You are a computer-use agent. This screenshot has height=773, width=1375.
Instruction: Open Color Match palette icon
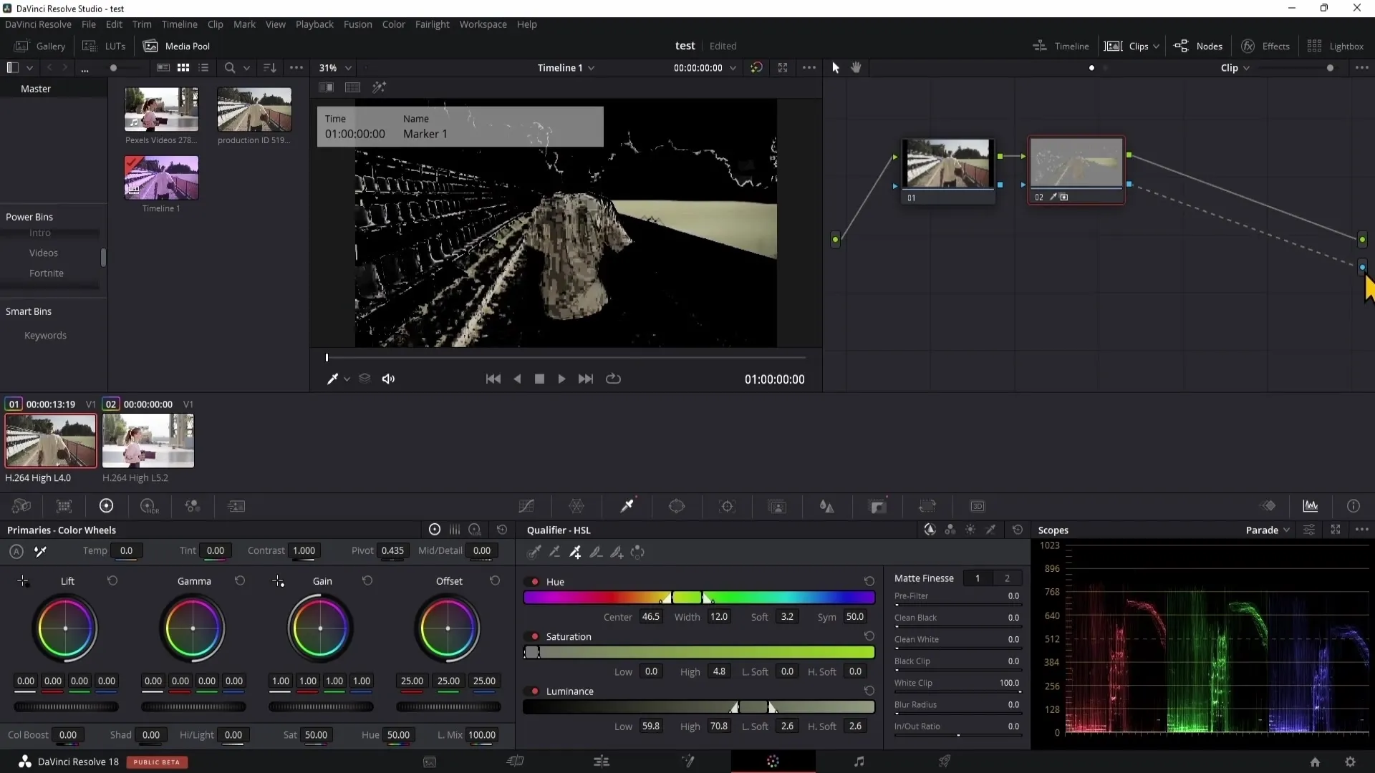coord(64,506)
